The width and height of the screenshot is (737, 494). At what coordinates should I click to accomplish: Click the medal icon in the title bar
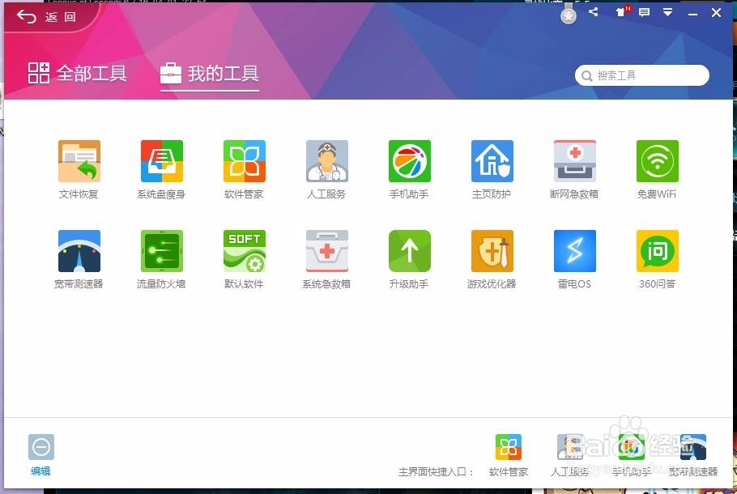[569, 15]
